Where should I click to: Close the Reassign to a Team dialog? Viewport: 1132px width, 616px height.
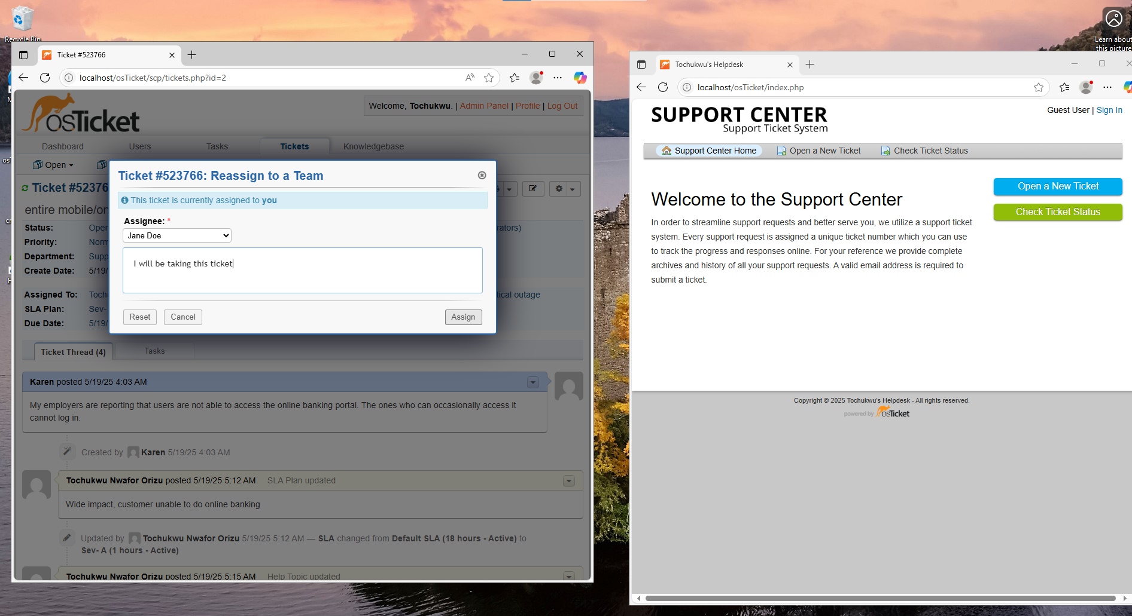click(482, 175)
